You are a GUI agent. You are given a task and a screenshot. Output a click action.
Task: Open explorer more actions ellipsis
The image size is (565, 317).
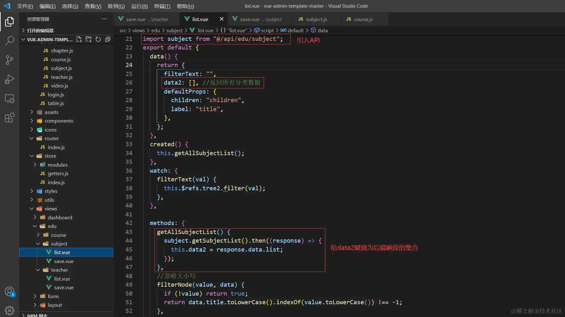tap(104, 19)
